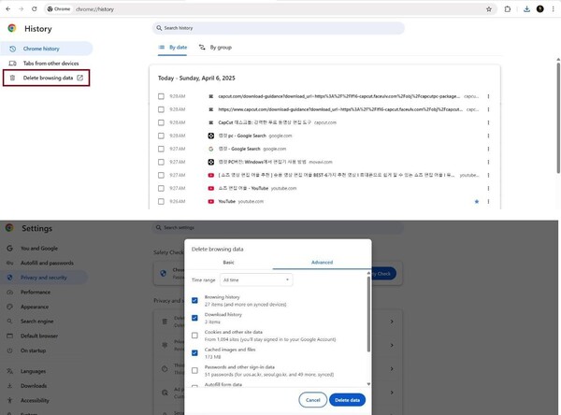Click the bookmark star in the address bar

pyautogui.click(x=489, y=8)
